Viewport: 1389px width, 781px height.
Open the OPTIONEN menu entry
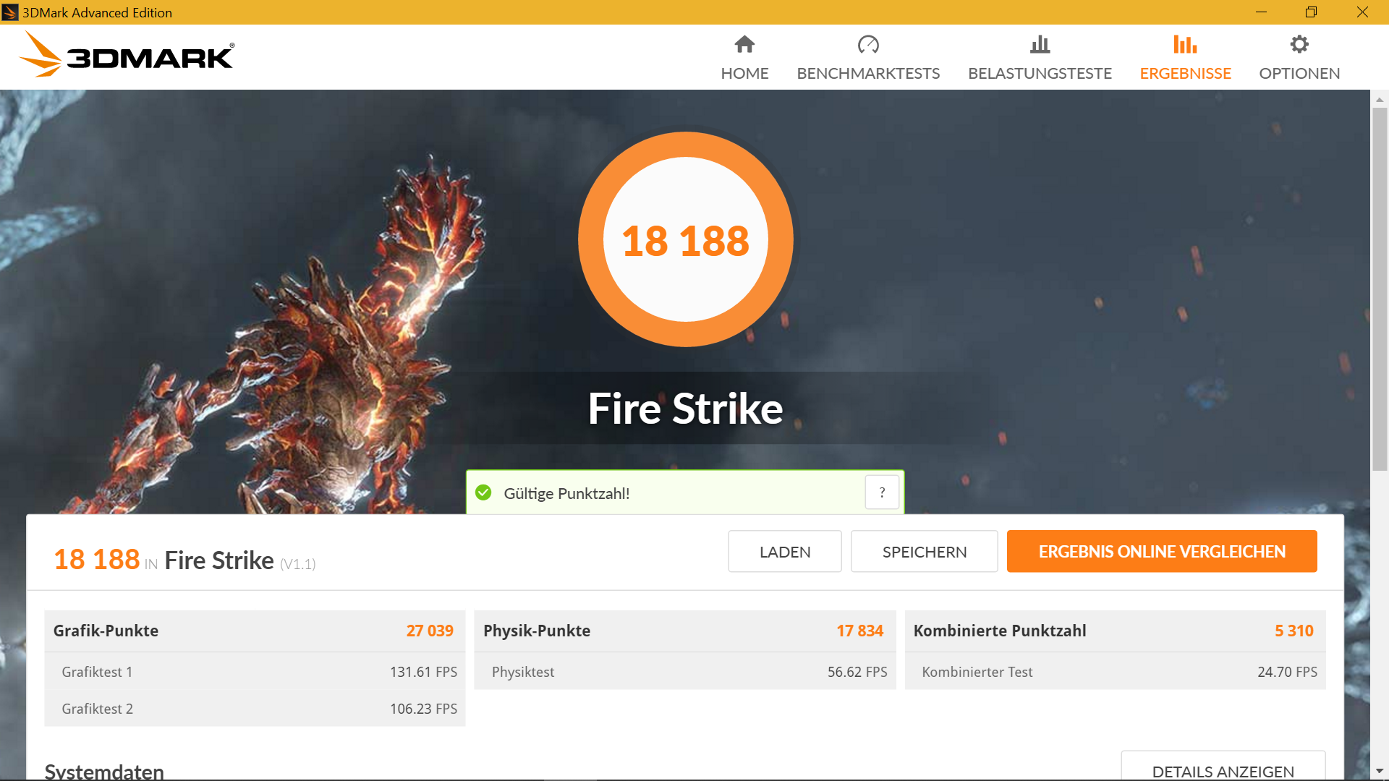click(x=1299, y=73)
